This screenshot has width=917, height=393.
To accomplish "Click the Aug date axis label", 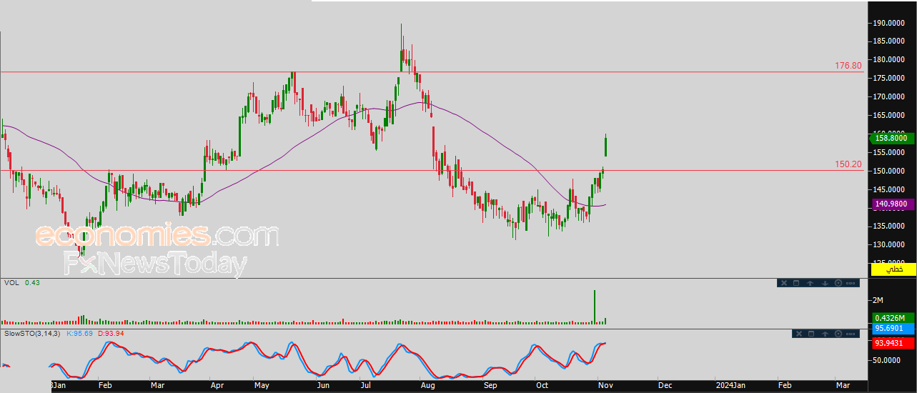I will [427, 385].
